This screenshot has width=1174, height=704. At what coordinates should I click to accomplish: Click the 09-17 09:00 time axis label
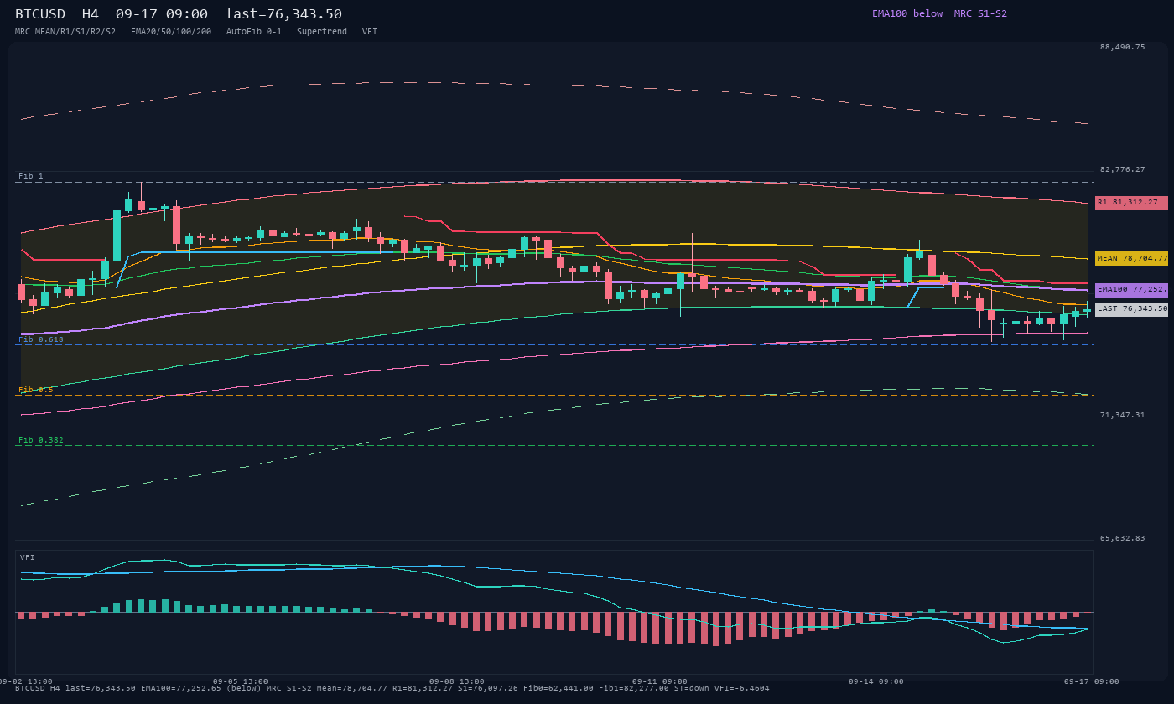[x=1092, y=682]
